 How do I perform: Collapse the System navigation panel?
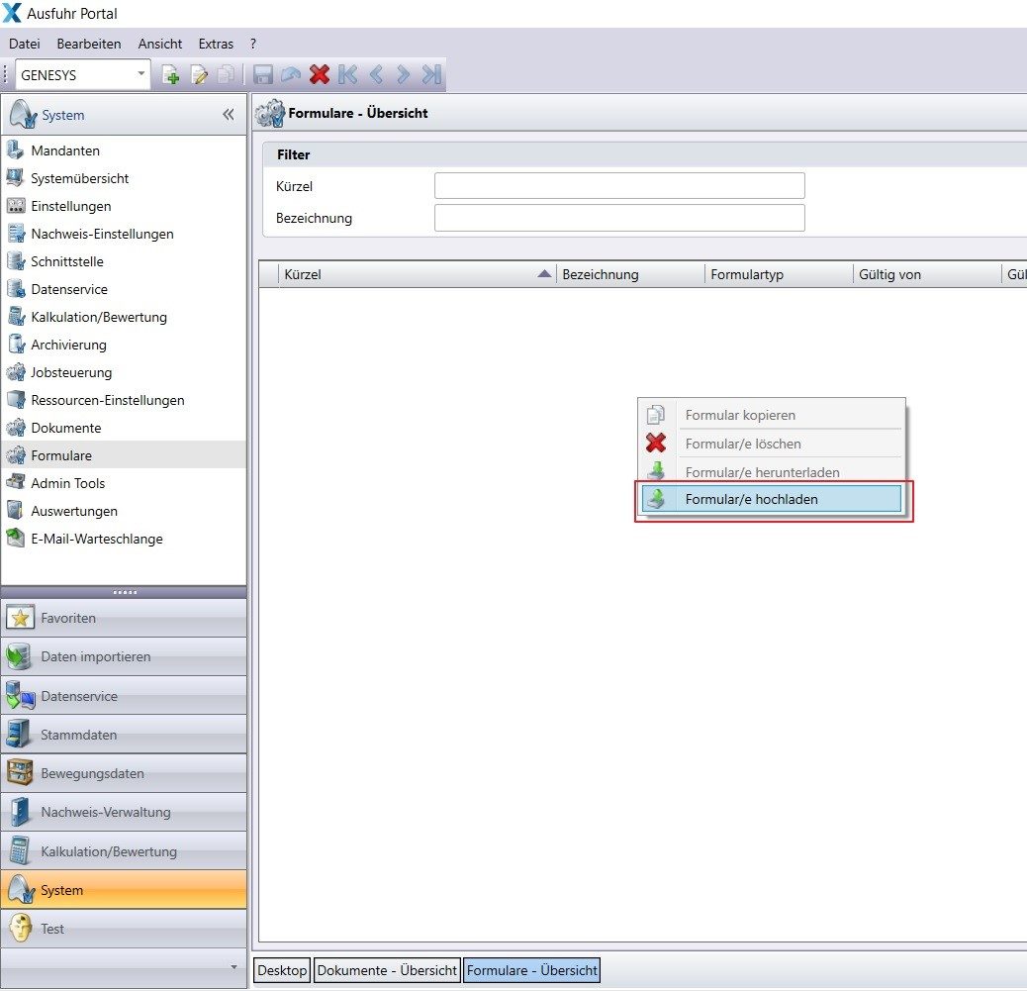229,115
